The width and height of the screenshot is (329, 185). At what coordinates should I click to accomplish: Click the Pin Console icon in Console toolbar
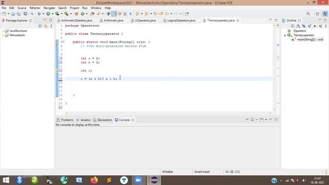pyautogui.click(x=247, y=120)
